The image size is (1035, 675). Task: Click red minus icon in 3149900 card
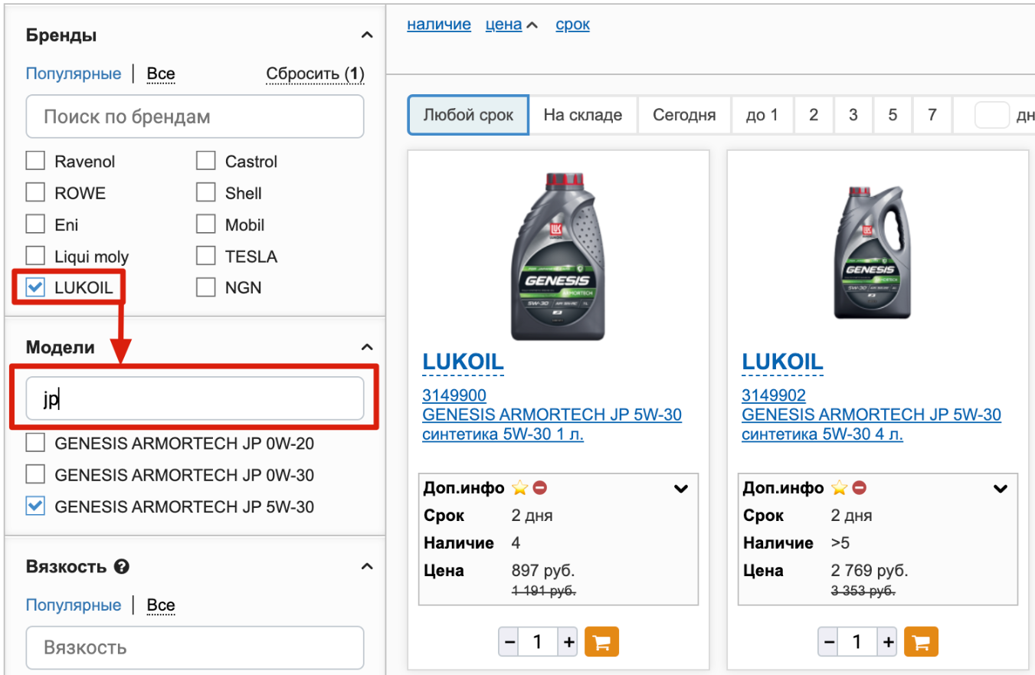coord(540,487)
